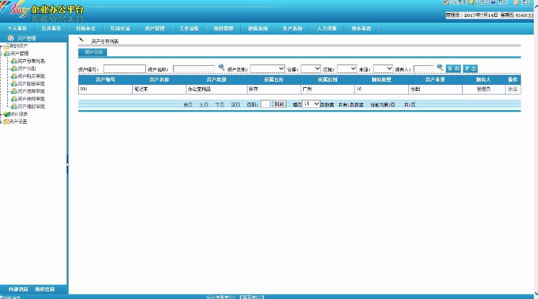
Task: Click the 资产管理 tree folder icon
Action: click(x=7, y=54)
